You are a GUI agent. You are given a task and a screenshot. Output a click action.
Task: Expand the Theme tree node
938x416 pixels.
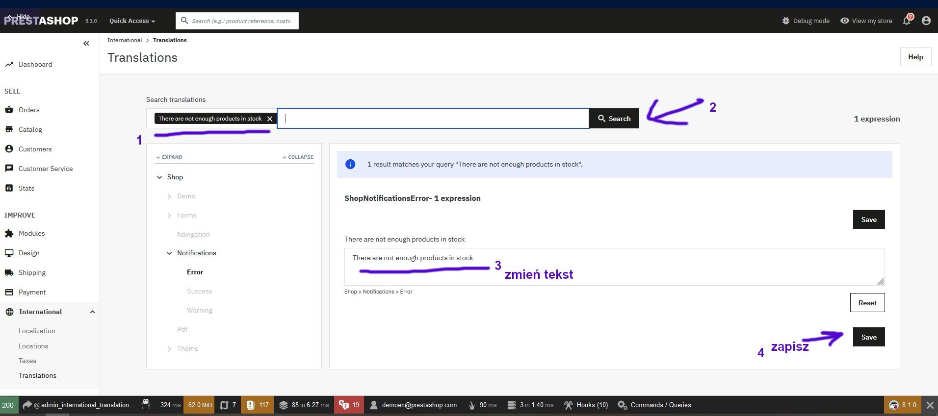[169, 348]
